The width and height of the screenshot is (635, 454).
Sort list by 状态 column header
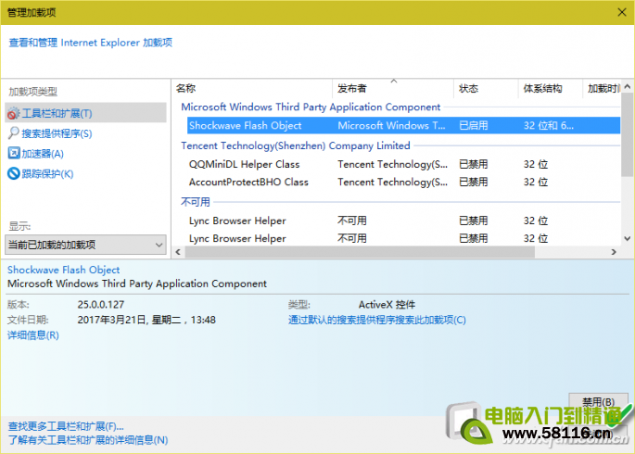tap(486, 88)
